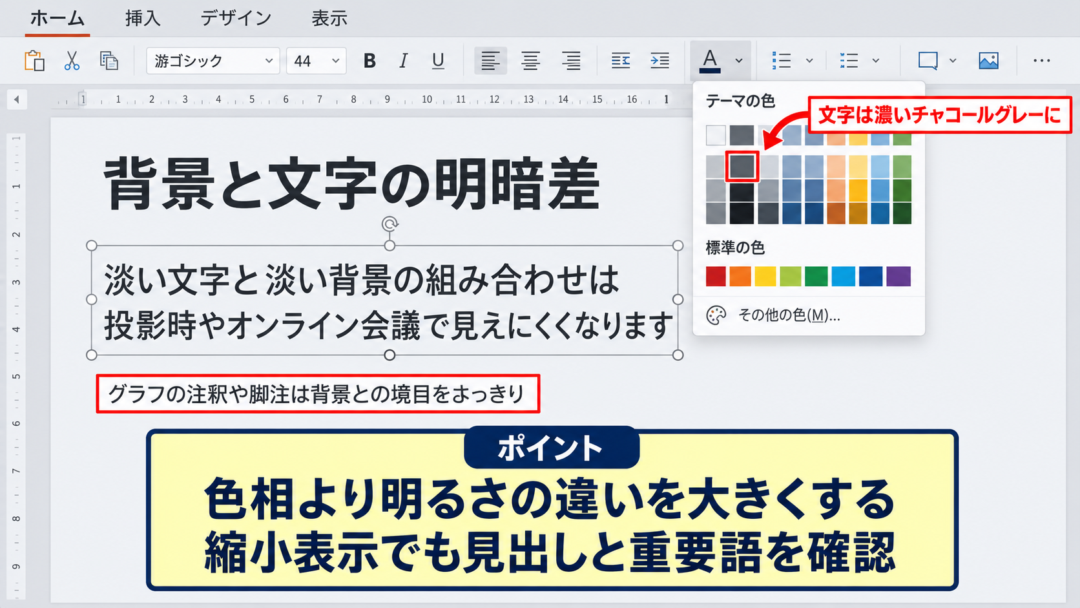Insert a shape using the callout shape icon
This screenshot has height=608, width=1080.
point(928,61)
